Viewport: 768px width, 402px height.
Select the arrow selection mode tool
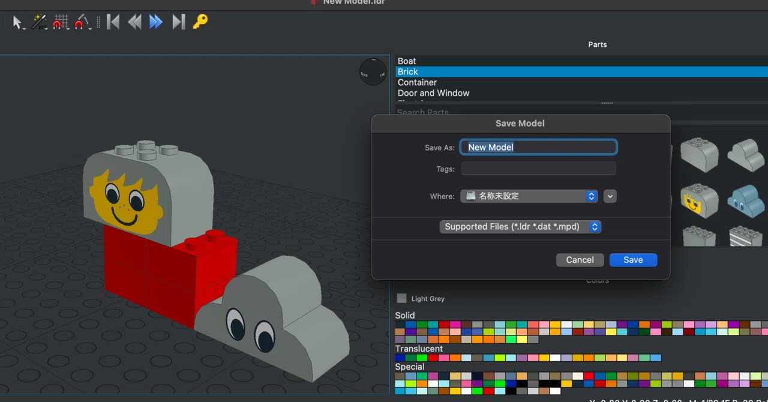(17, 22)
